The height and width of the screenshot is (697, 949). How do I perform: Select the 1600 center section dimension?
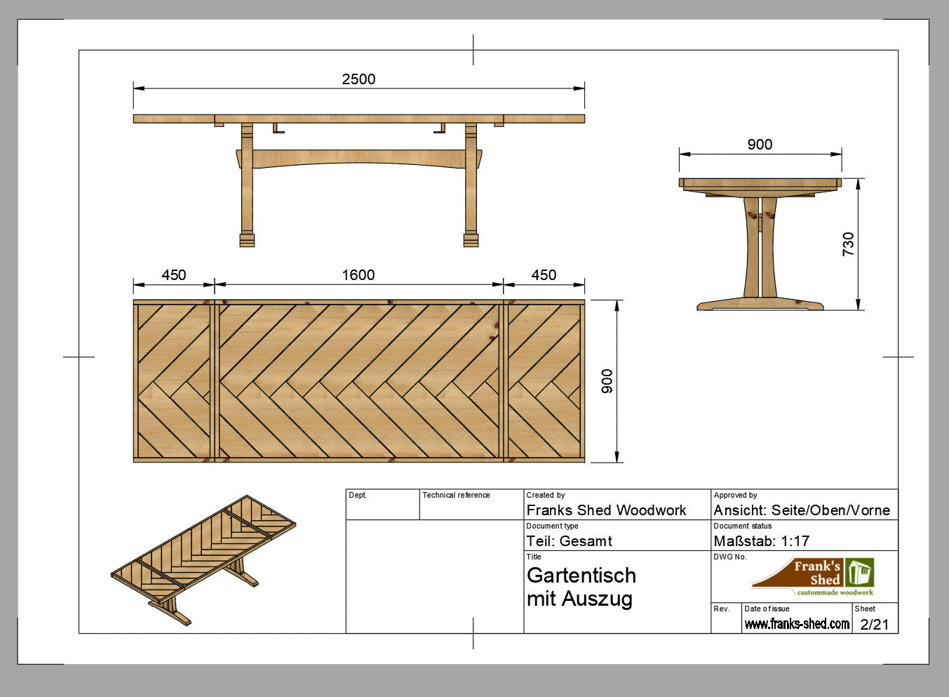pos(358,275)
